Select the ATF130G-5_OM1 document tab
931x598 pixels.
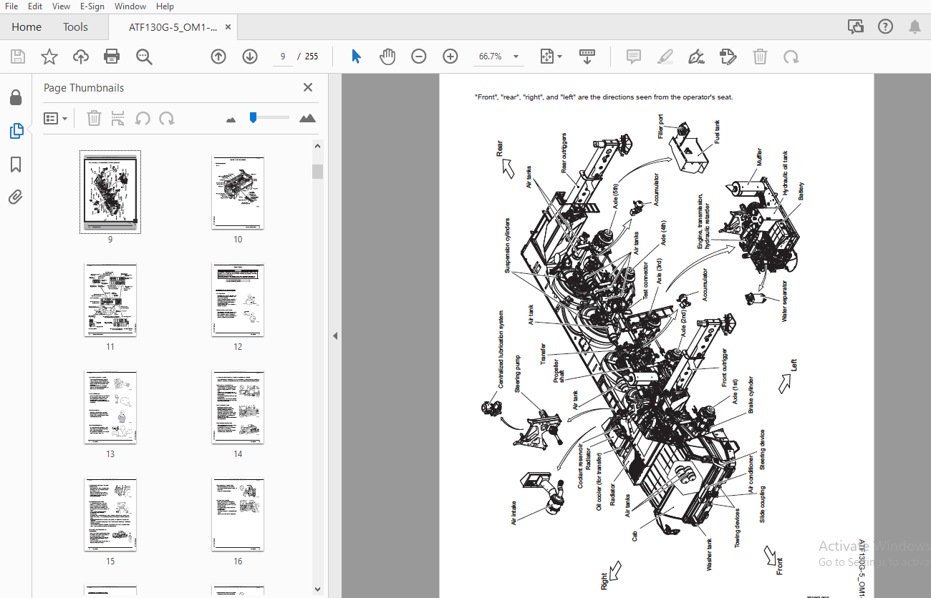tap(173, 27)
